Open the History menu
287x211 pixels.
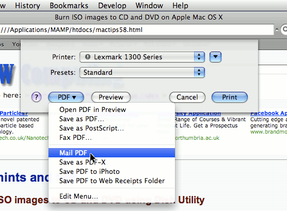[27, 6]
